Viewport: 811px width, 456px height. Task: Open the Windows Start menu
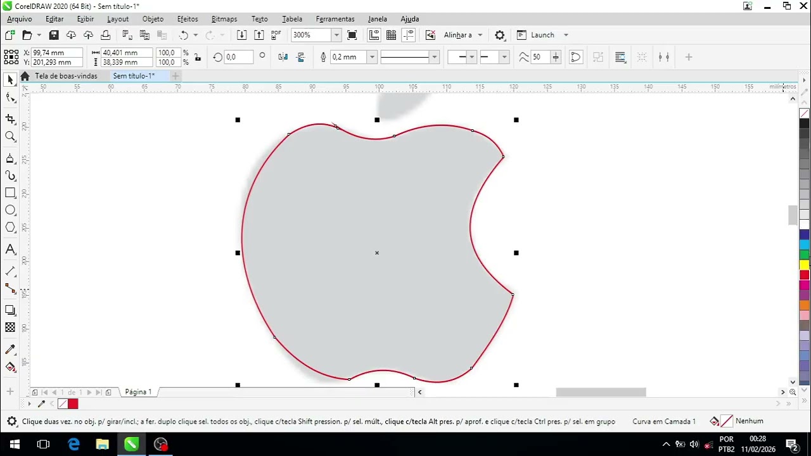point(15,445)
